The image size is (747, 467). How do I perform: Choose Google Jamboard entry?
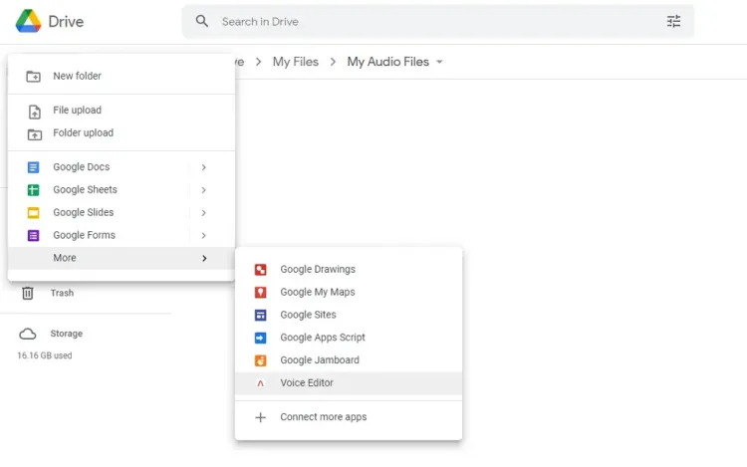point(349,360)
